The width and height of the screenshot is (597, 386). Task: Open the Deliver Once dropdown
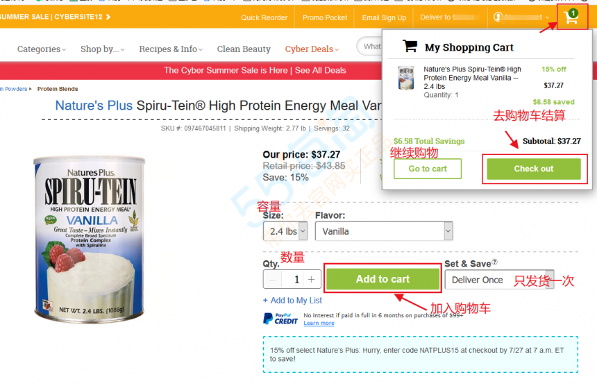(x=499, y=280)
